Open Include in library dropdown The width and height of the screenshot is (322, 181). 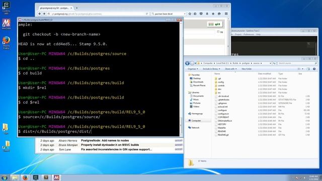click(211, 69)
